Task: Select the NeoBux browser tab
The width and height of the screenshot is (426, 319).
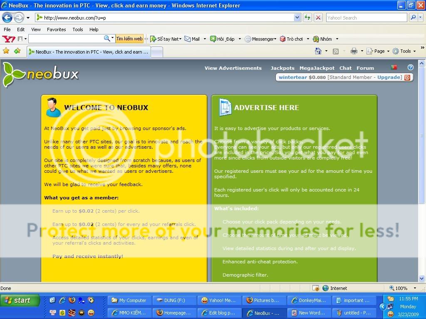Action: coord(89,52)
